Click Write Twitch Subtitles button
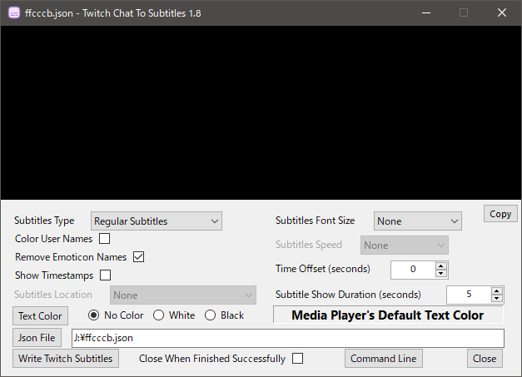Screen dimensions: 522x377 coord(66,359)
